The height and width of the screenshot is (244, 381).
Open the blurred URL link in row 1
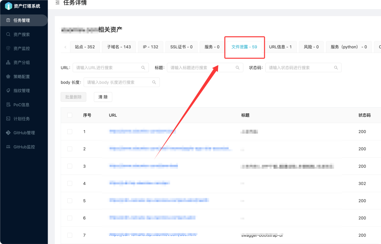(143, 132)
